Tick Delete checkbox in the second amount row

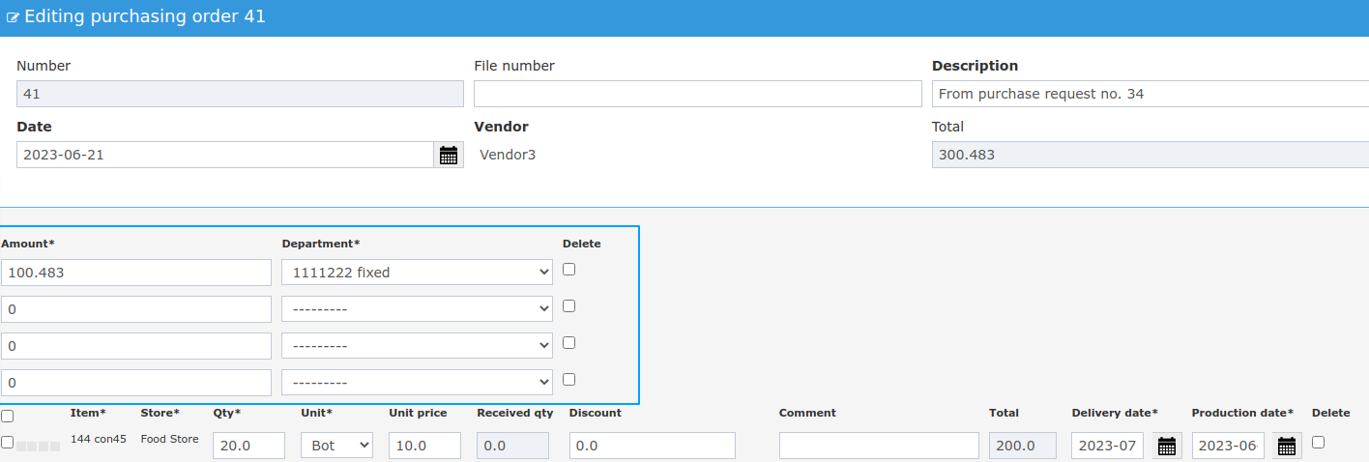(x=568, y=305)
